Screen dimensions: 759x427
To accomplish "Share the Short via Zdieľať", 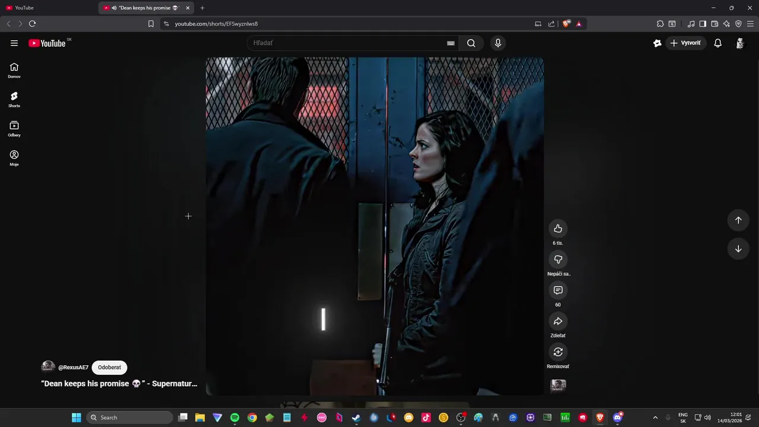I will 558,321.
